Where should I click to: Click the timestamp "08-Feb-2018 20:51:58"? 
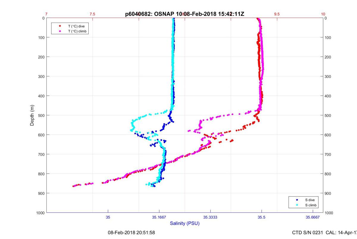click(x=131, y=232)
